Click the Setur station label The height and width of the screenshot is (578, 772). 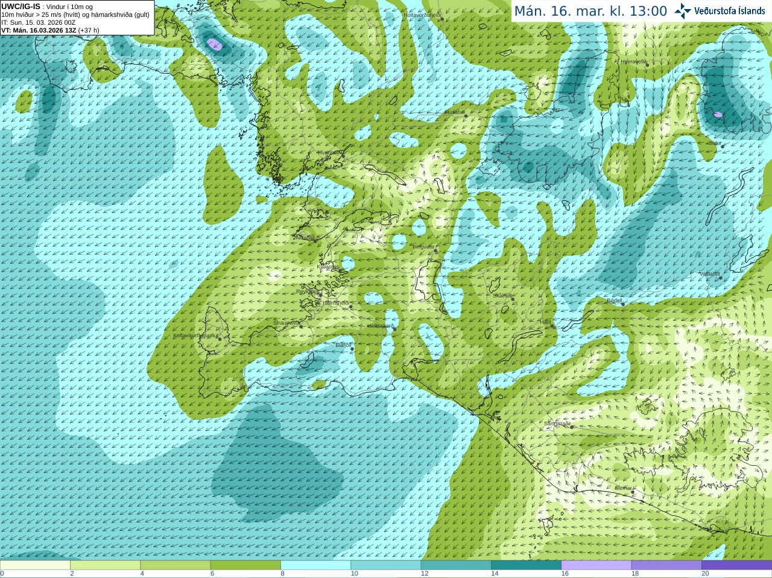point(715,143)
